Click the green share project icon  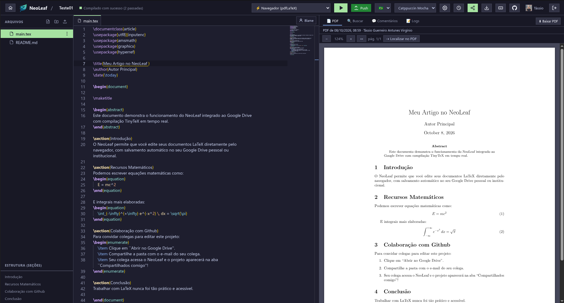click(x=473, y=8)
